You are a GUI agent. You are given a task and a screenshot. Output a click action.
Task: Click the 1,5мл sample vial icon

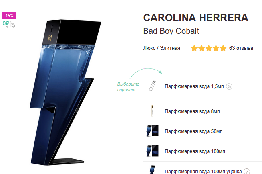click(x=152, y=86)
